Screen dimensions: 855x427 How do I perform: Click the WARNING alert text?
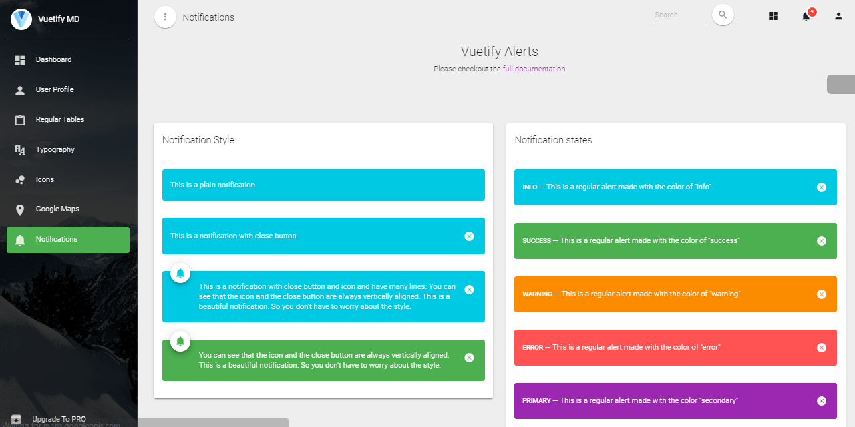coord(631,294)
